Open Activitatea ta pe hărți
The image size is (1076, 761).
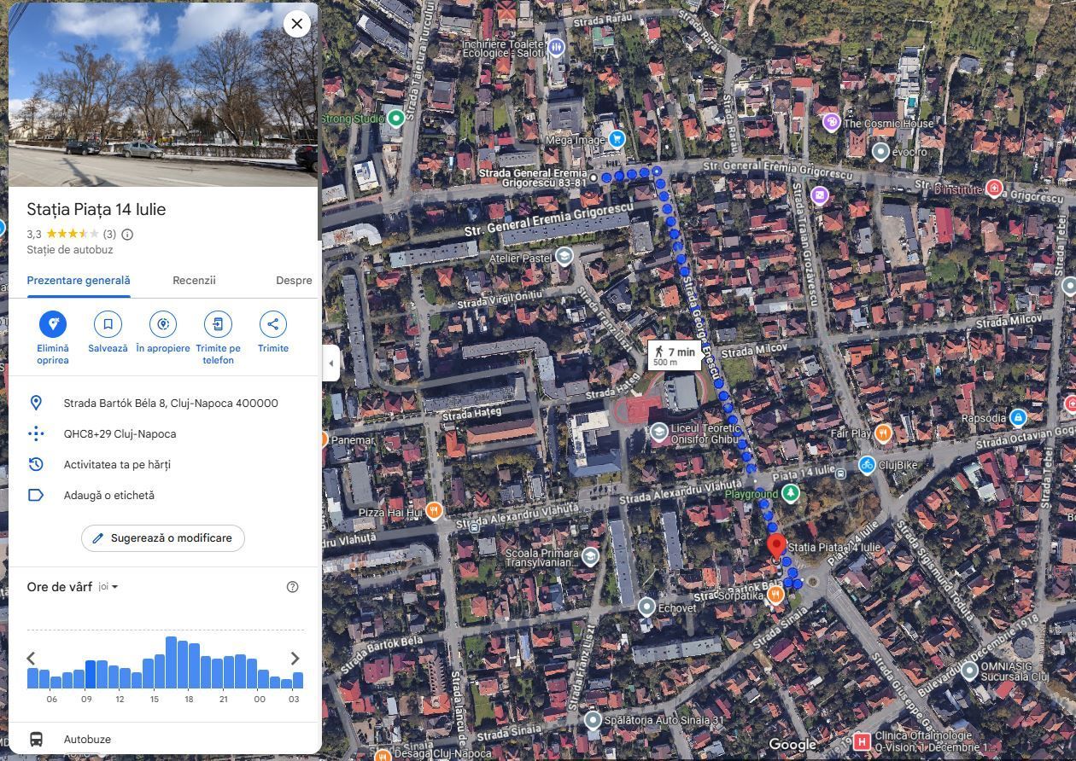[117, 465]
